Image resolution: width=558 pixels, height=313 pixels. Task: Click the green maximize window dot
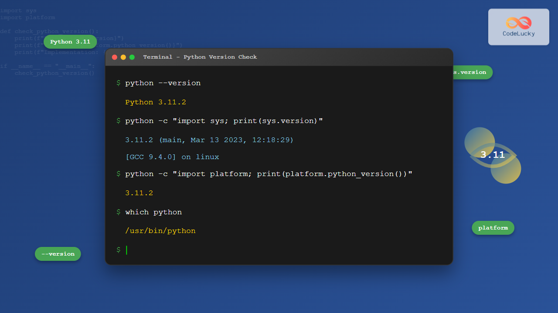pyautogui.click(x=132, y=57)
